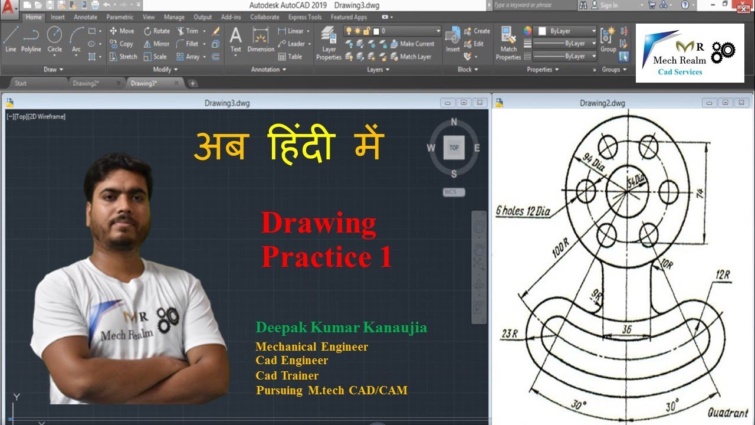Click the TOP face of the ViewCube
The width and height of the screenshot is (755, 425).
pos(454,148)
